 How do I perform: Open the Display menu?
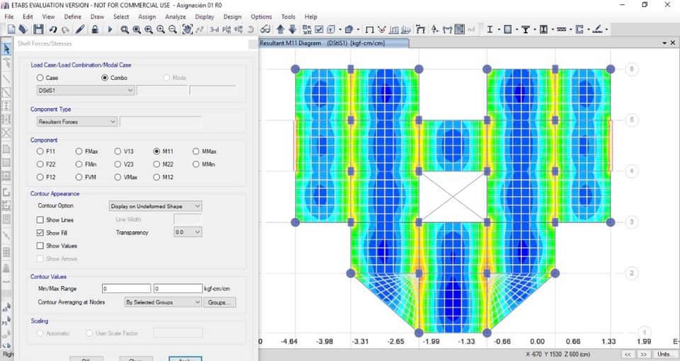pos(204,16)
